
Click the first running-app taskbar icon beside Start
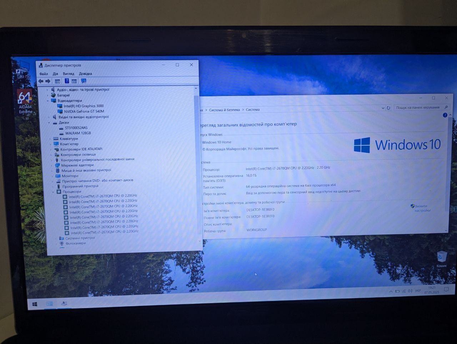tap(50, 304)
